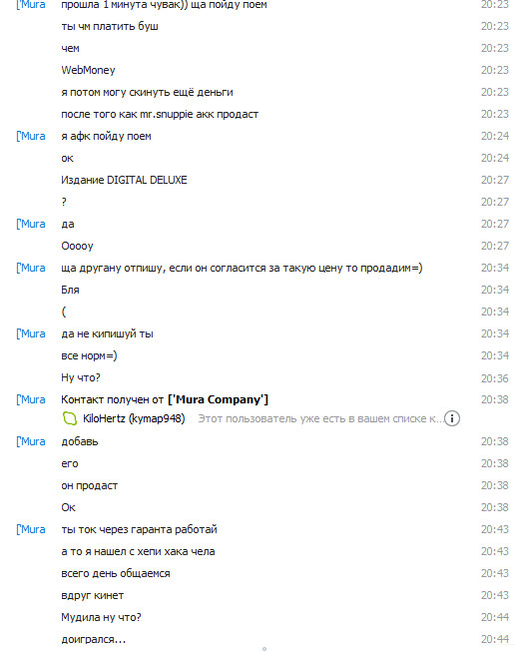
Task: Click the 'WebMoney' message text
Action: click(88, 70)
